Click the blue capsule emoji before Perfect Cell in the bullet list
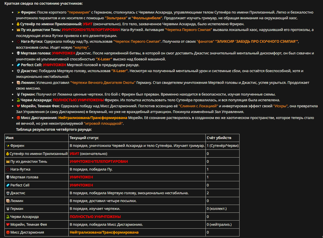 click(x=18, y=65)
